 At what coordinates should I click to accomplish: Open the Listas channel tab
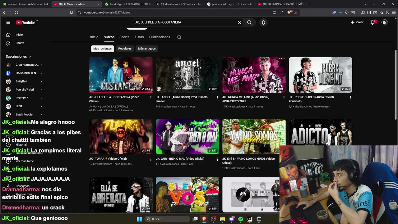[139, 37]
